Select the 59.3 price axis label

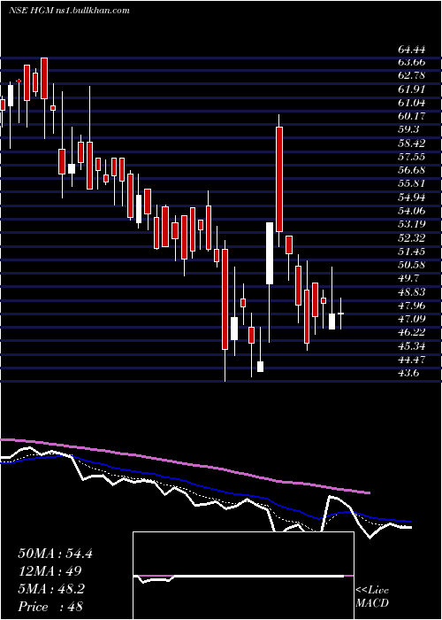[x=408, y=130]
